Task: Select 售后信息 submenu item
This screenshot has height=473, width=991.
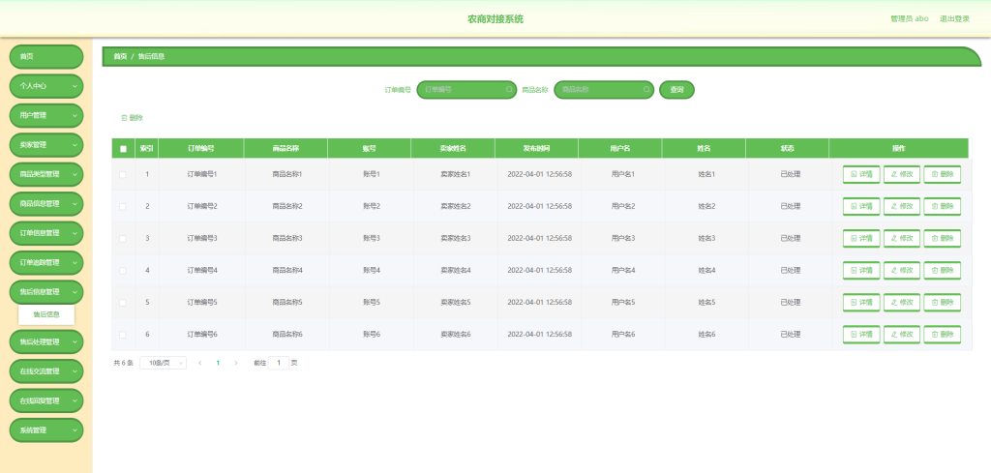Action: [46, 314]
